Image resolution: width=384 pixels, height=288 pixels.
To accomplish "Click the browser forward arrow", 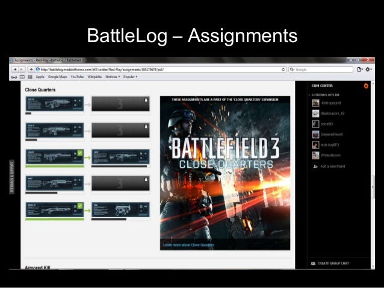I will tap(22, 70).
